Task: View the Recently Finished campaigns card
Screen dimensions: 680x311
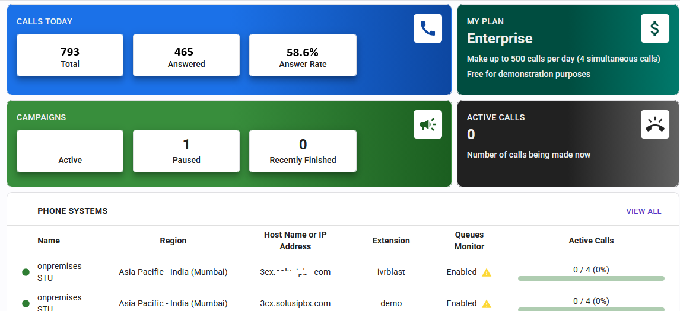Action: (303, 151)
